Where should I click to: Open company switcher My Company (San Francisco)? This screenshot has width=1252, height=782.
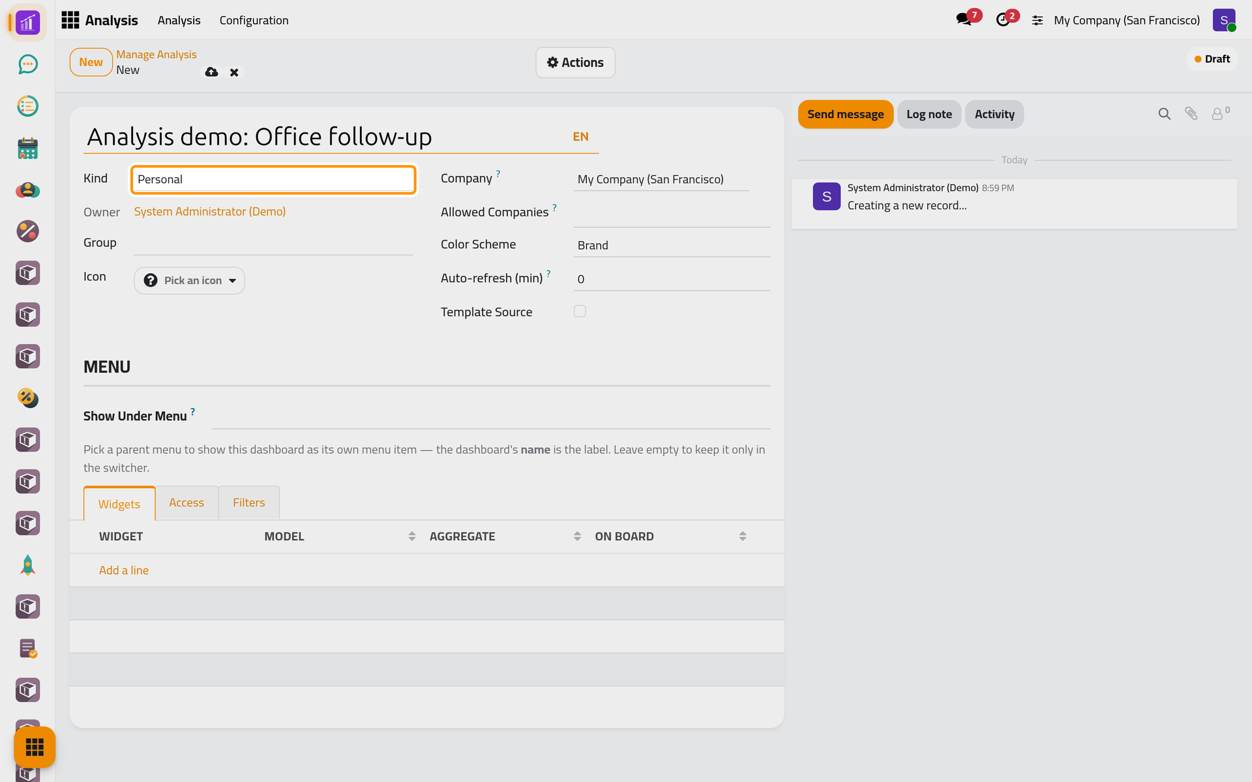(1126, 20)
